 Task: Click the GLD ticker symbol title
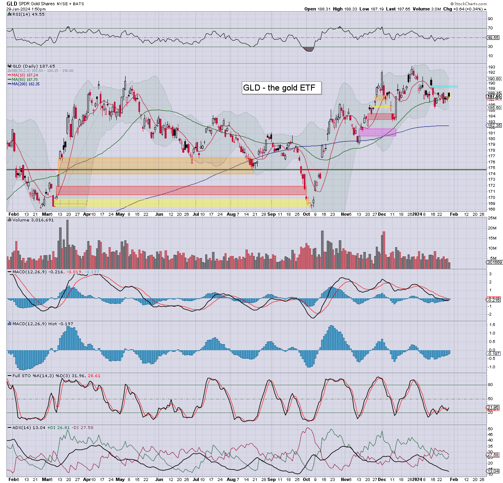[x=12, y=4]
